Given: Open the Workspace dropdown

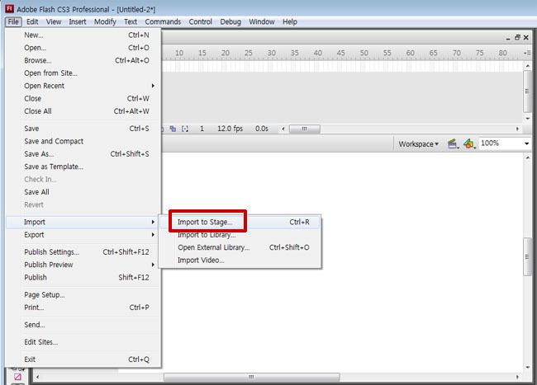Looking at the screenshot, I should [418, 143].
